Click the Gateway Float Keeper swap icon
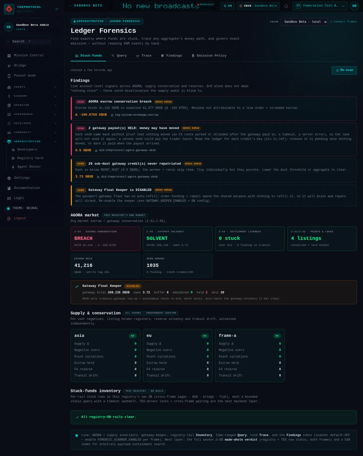 pos(77,286)
